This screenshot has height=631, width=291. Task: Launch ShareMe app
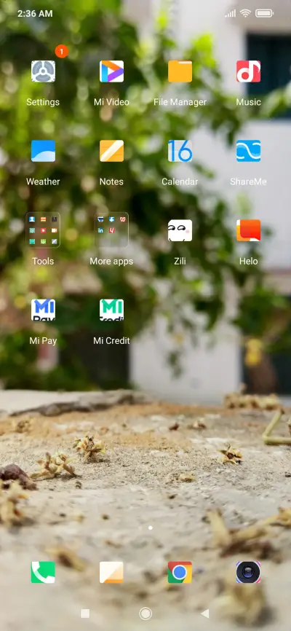tap(248, 151)
